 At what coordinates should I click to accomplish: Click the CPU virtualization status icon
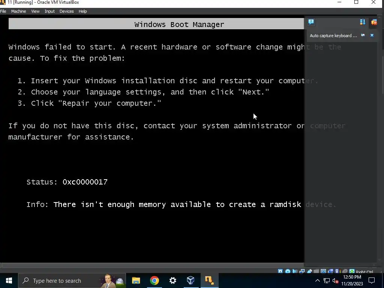[x=337, y=271]
